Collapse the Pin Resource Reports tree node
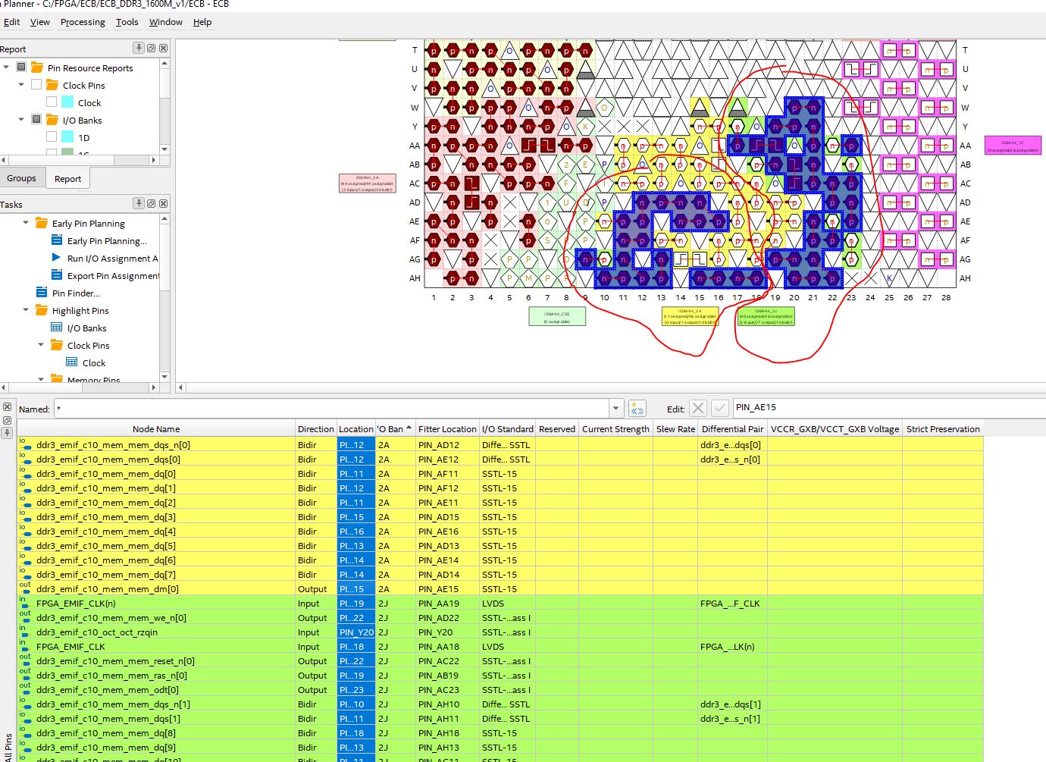 (x=6, y=67)
